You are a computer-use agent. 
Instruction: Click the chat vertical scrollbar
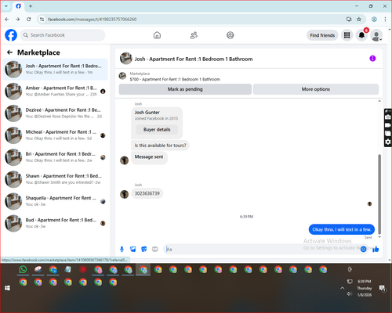click(x=379, y=194)
